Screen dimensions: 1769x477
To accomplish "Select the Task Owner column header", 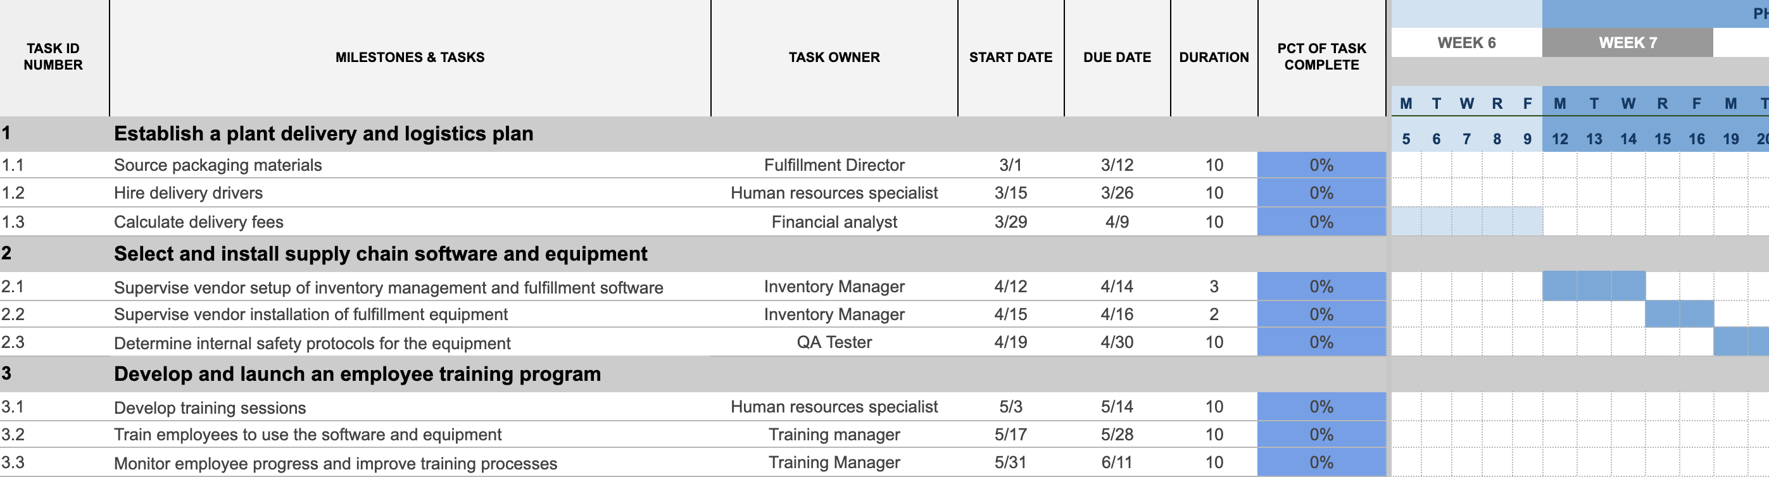I will [x=834, y=58].
